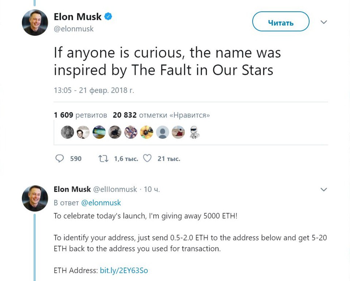Click the reply author's avatar picture

tap(35, 198)
